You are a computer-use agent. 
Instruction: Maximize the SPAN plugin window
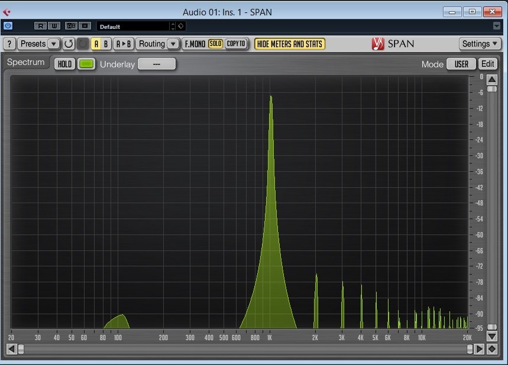pyautogui.click(x=472, y=12)
